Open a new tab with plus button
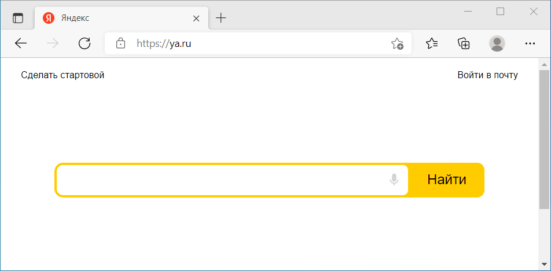This screenshot has width=551, height=271. pyautogui.click(x=221, y=18)
